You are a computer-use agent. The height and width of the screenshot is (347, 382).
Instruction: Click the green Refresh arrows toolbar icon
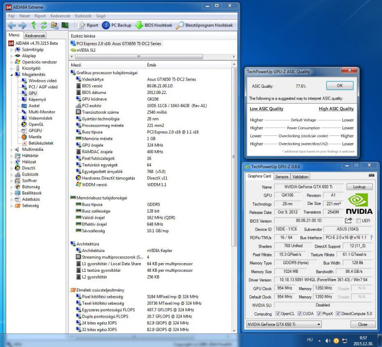click(x=43, y=25)
